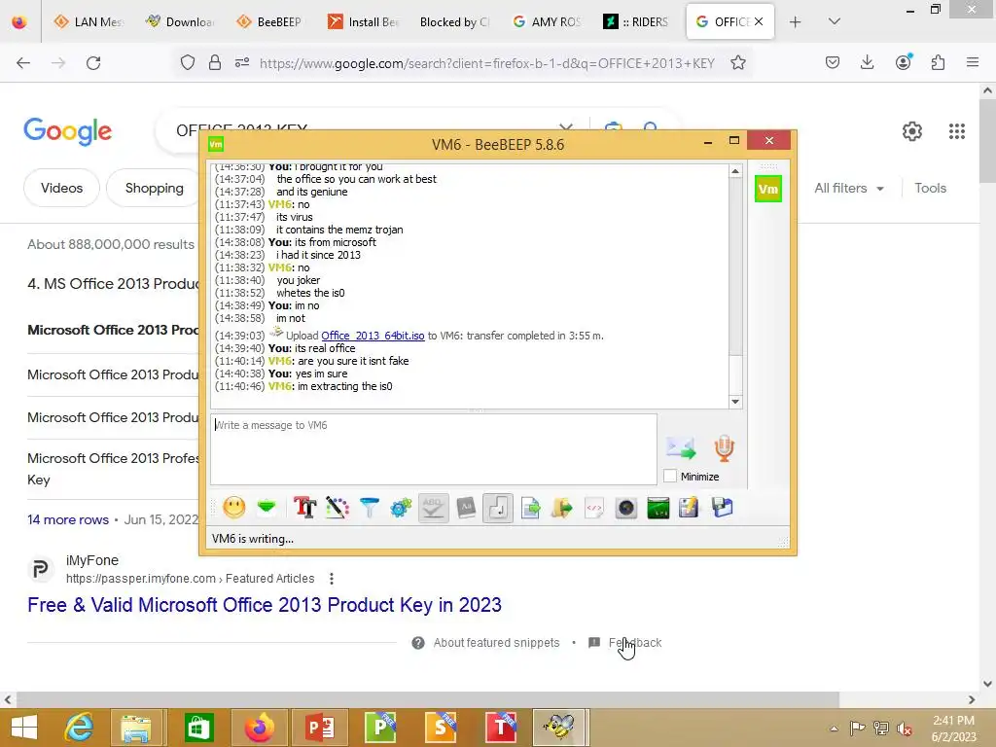Screen dimensions: 996x747
Task: Send the message with envelope arrow button
Action: tap(682, 448)
